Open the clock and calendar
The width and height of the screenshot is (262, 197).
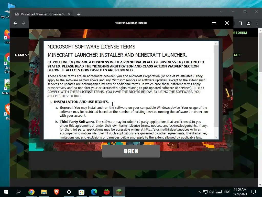tap(240, 192)
